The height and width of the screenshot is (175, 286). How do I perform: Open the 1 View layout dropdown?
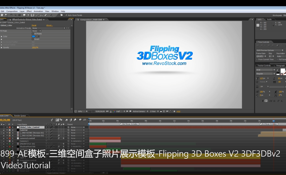tap(154, 111)
